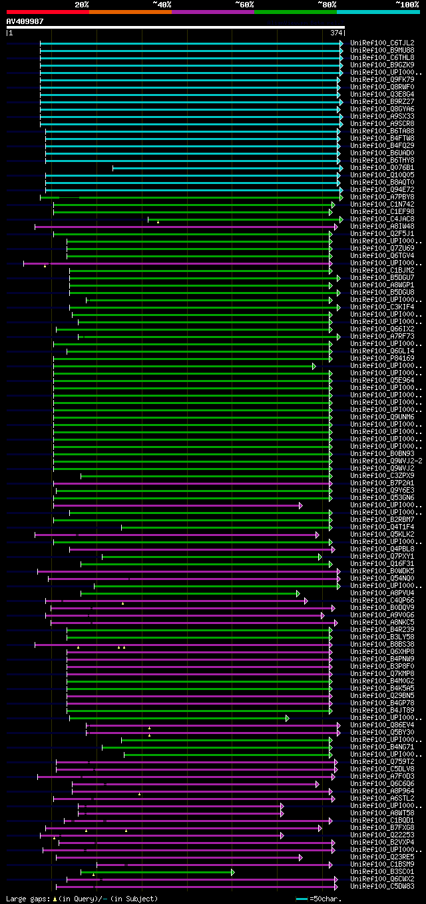The height and width of the screenshot is (904, 426).
Task: Click the UniRef100_Q759T2 label
Action: 382,761
